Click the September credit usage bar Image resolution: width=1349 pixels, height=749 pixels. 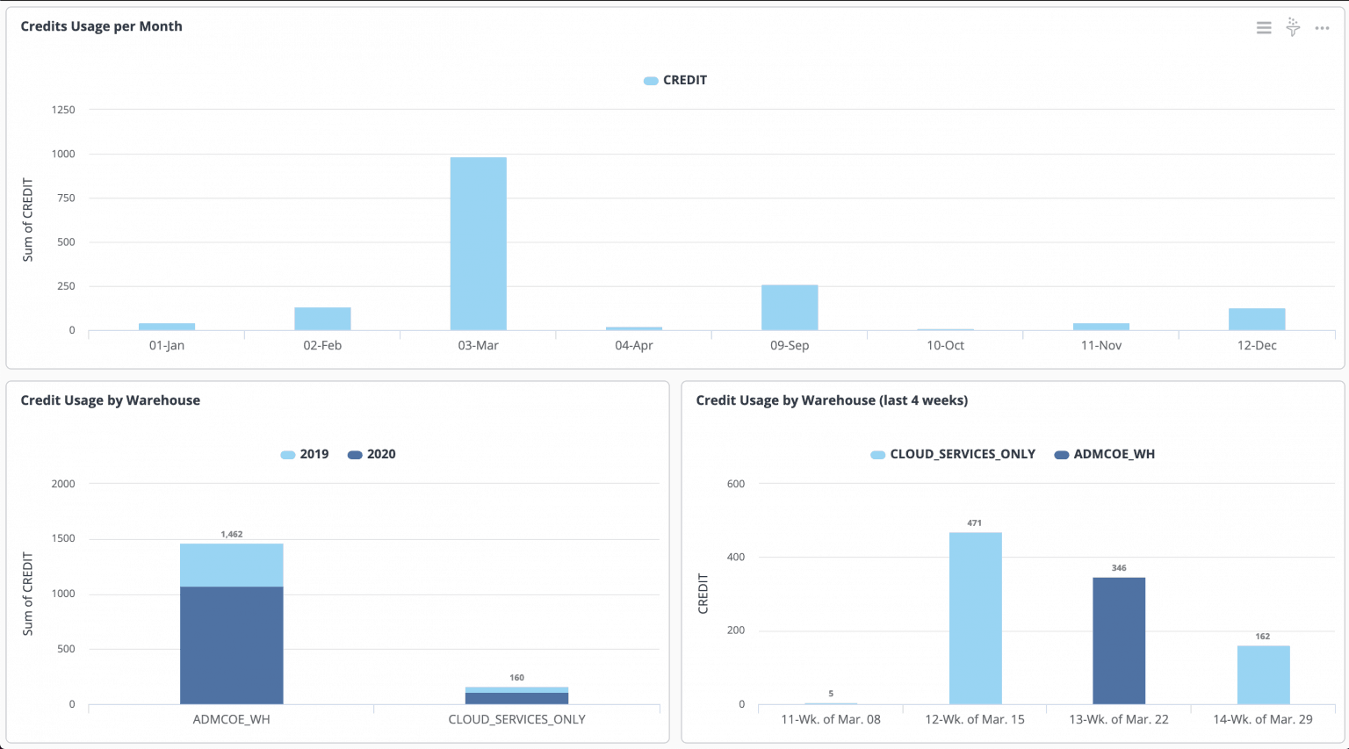[790, 306]
